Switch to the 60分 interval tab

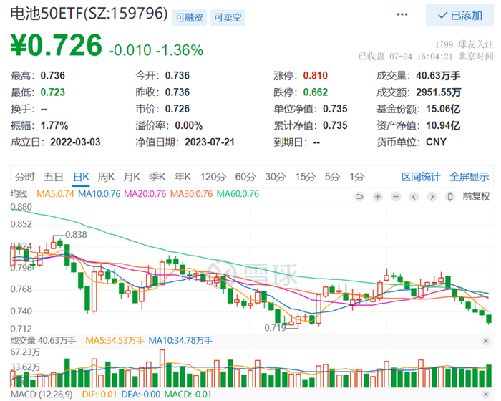[245, 177]
